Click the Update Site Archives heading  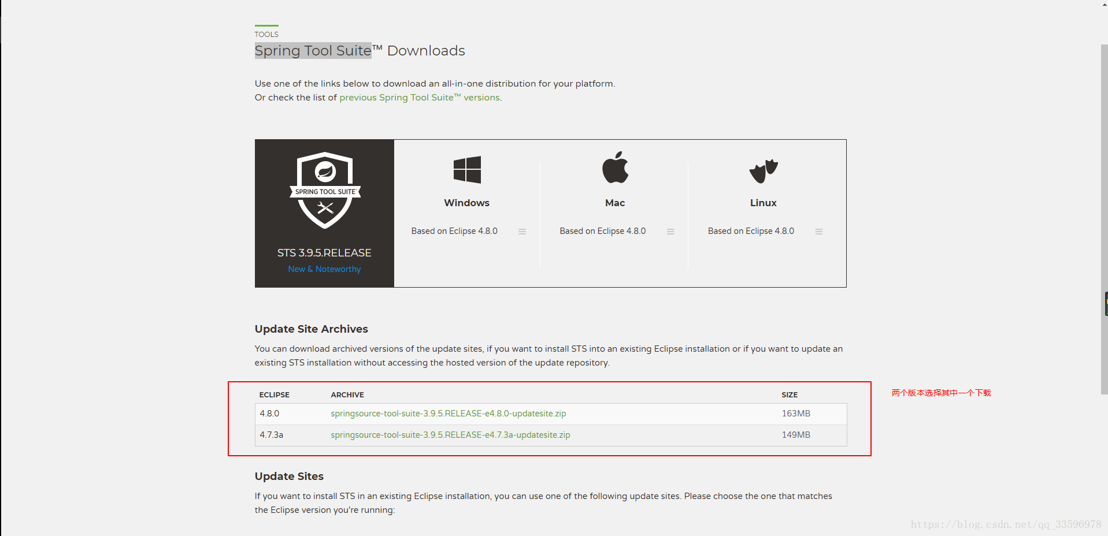311,329
